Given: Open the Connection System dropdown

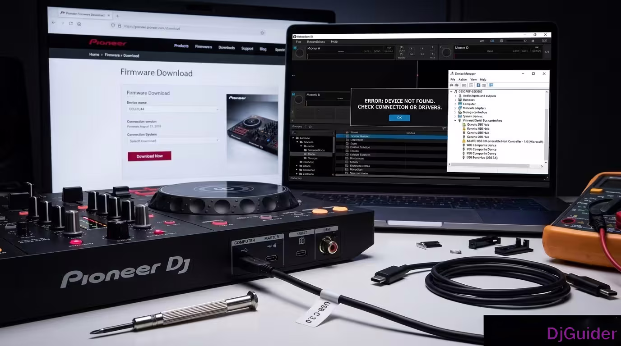Looking at the screenshot, I should pyautogui.click(x=173, y=141).
